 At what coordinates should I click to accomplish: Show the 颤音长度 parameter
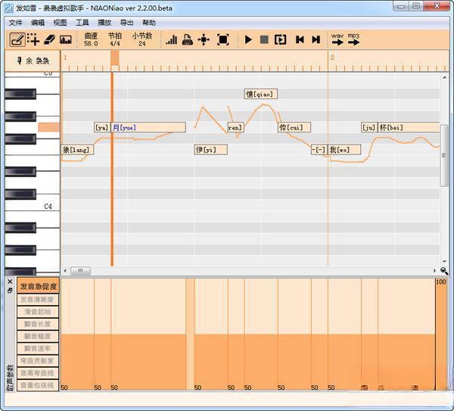click(38, 324)
